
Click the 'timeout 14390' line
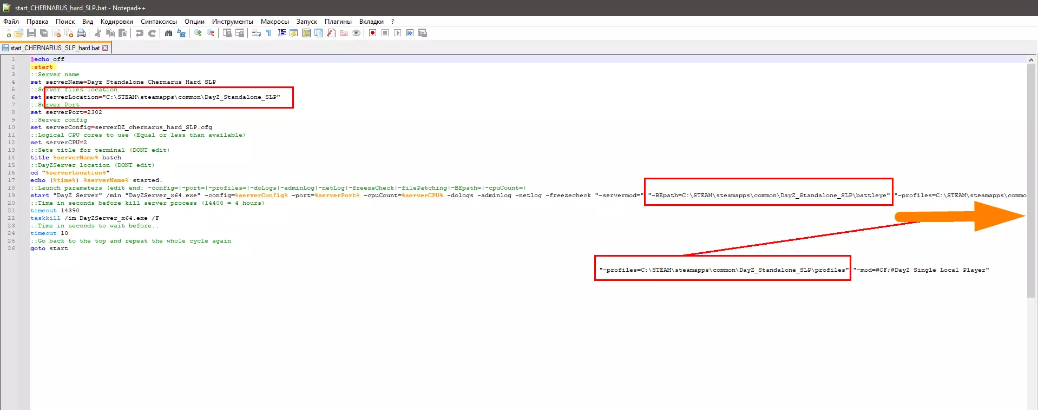tap(55, 211)
